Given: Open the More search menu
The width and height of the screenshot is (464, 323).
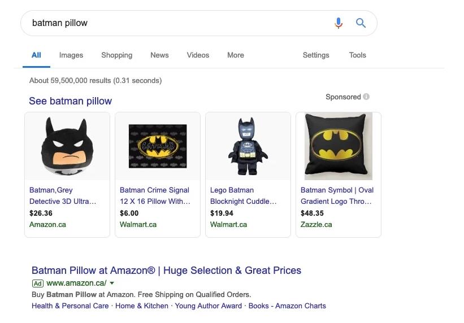Looking at the screenshot, I should (236, 55).
